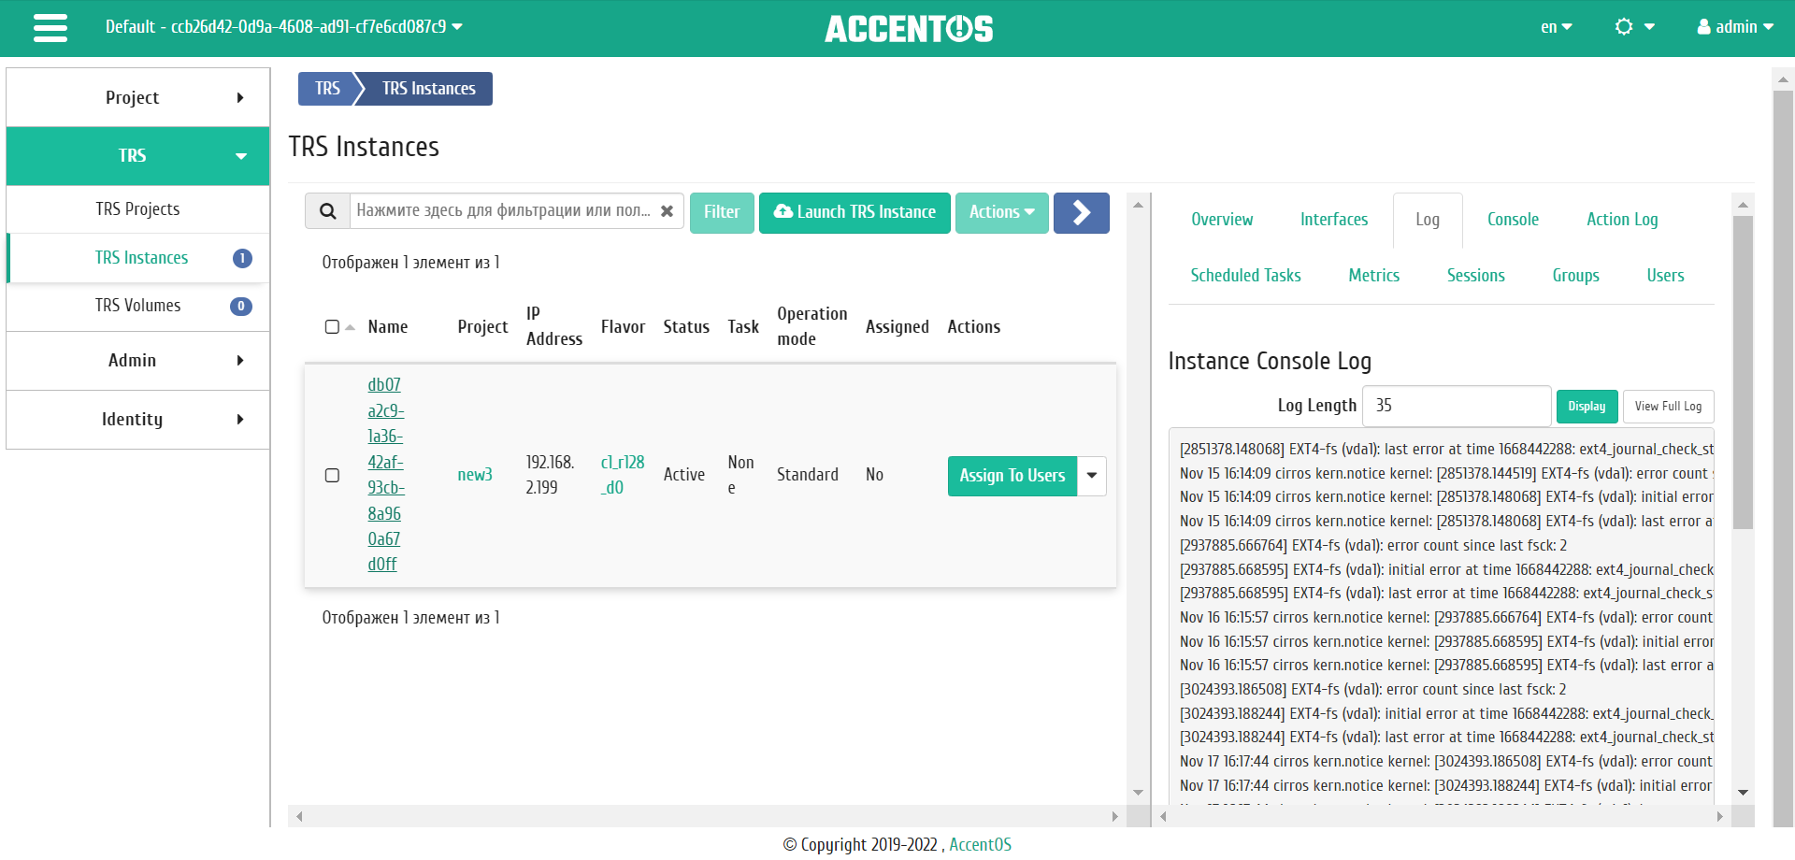Open the new3 project link

[475, 475]
